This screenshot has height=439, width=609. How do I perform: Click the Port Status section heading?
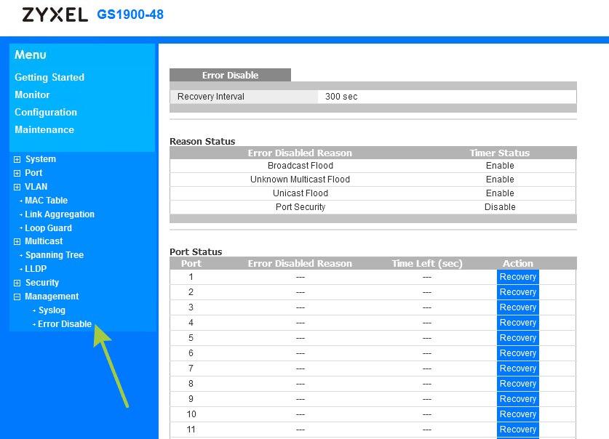click(x=196, y=251)
